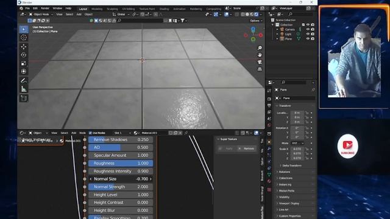Expand the Camera tree item in outliner

(277, 29)
